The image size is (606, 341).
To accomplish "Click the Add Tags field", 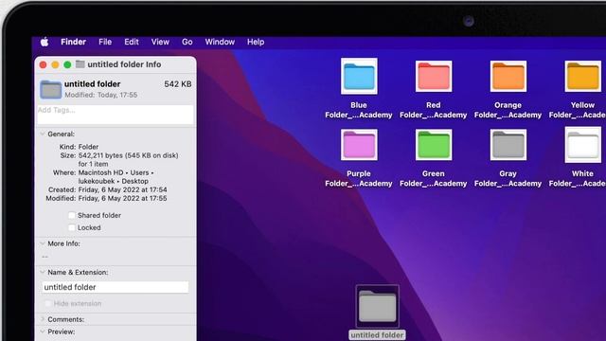I will [x=116, y=115].
